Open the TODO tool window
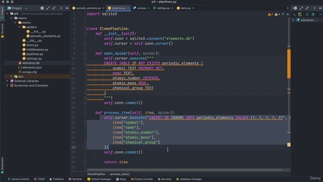323x182 pixels. tap(39, 179)
